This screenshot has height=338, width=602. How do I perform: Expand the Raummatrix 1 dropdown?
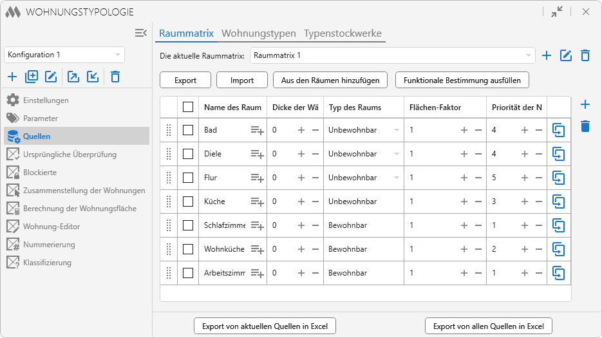528,55
